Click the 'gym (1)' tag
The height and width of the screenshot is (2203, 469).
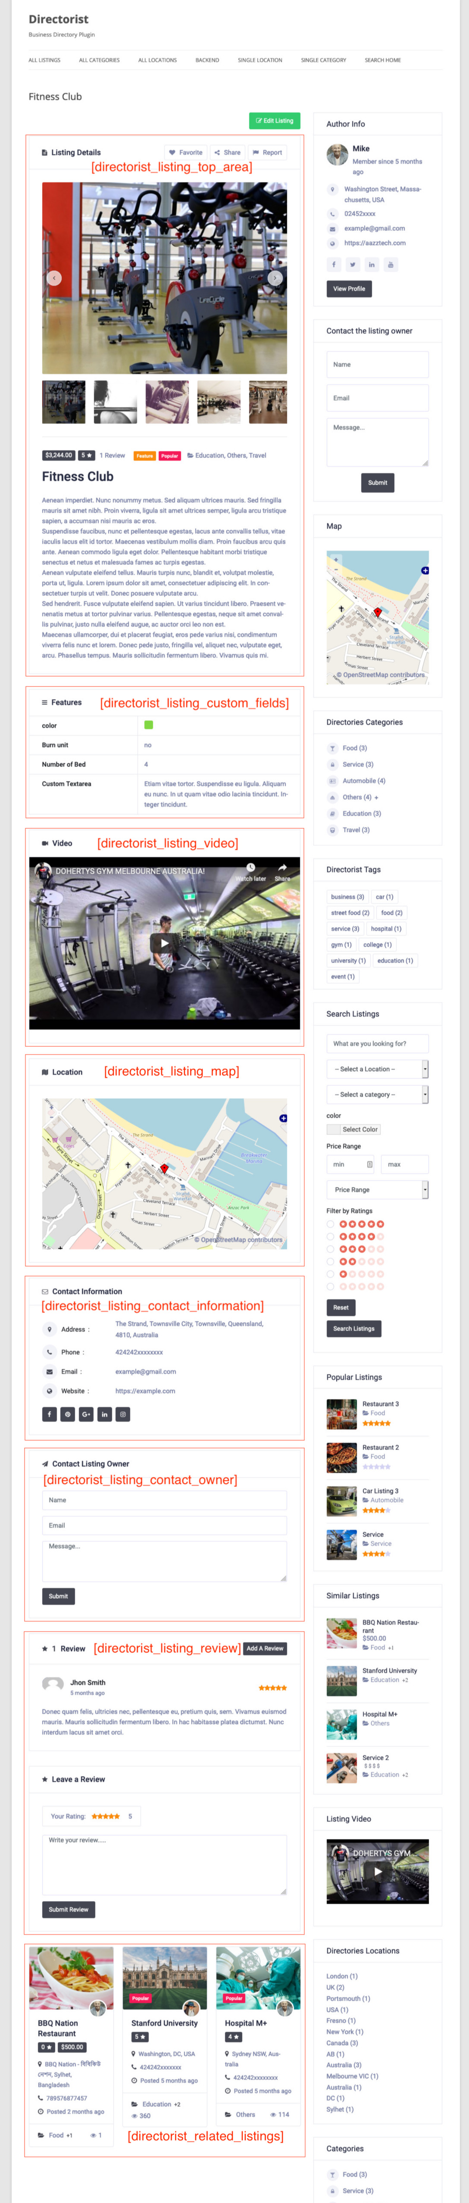click(x=341, y=945)
